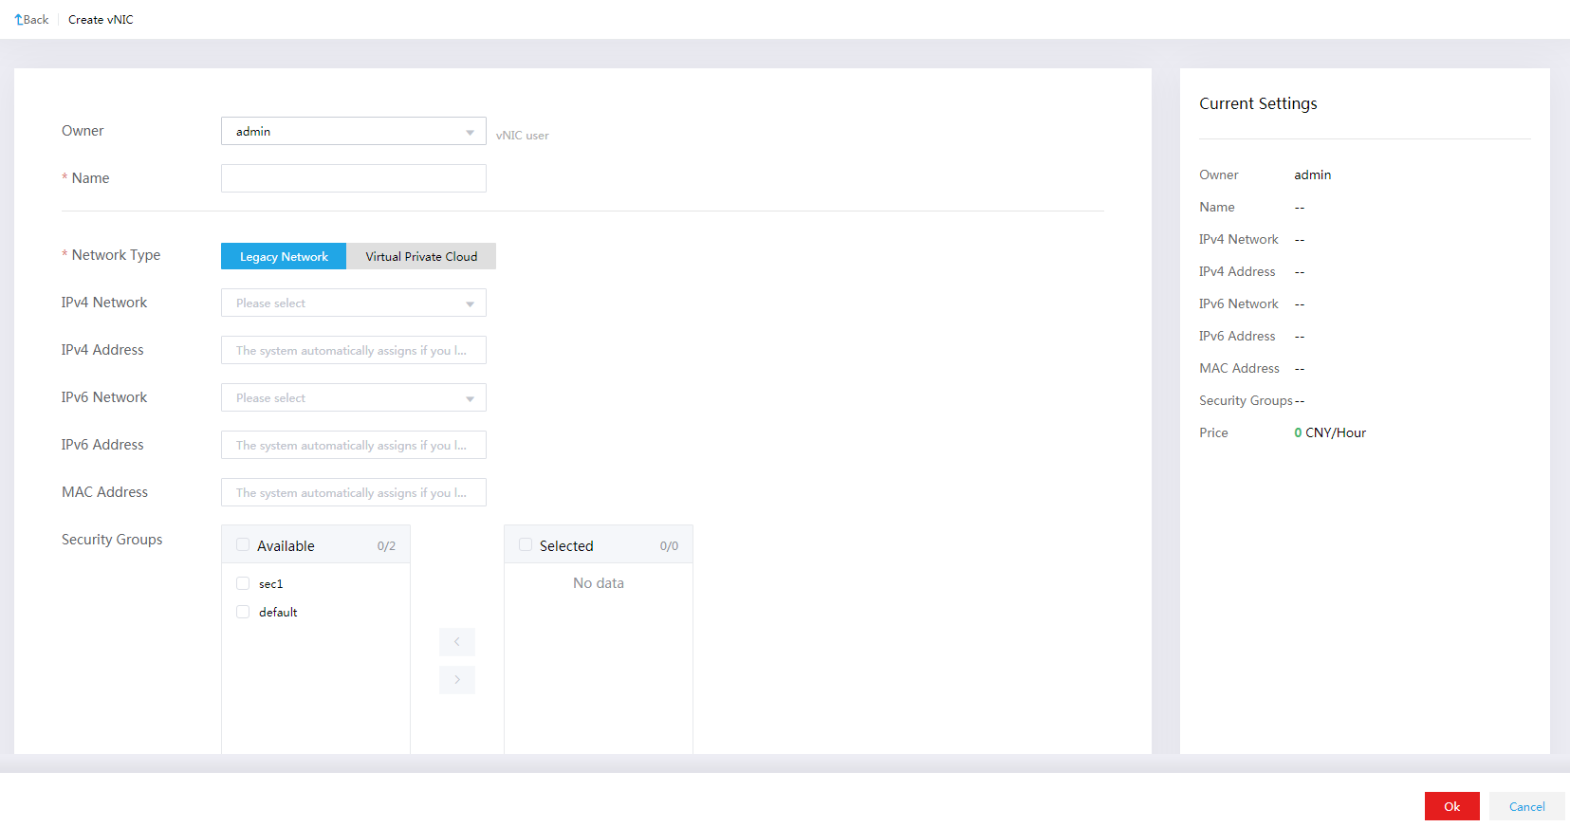Confirm with the red Ok button
Screen dimensions: 1570x827
click(x=1452, y=806)
